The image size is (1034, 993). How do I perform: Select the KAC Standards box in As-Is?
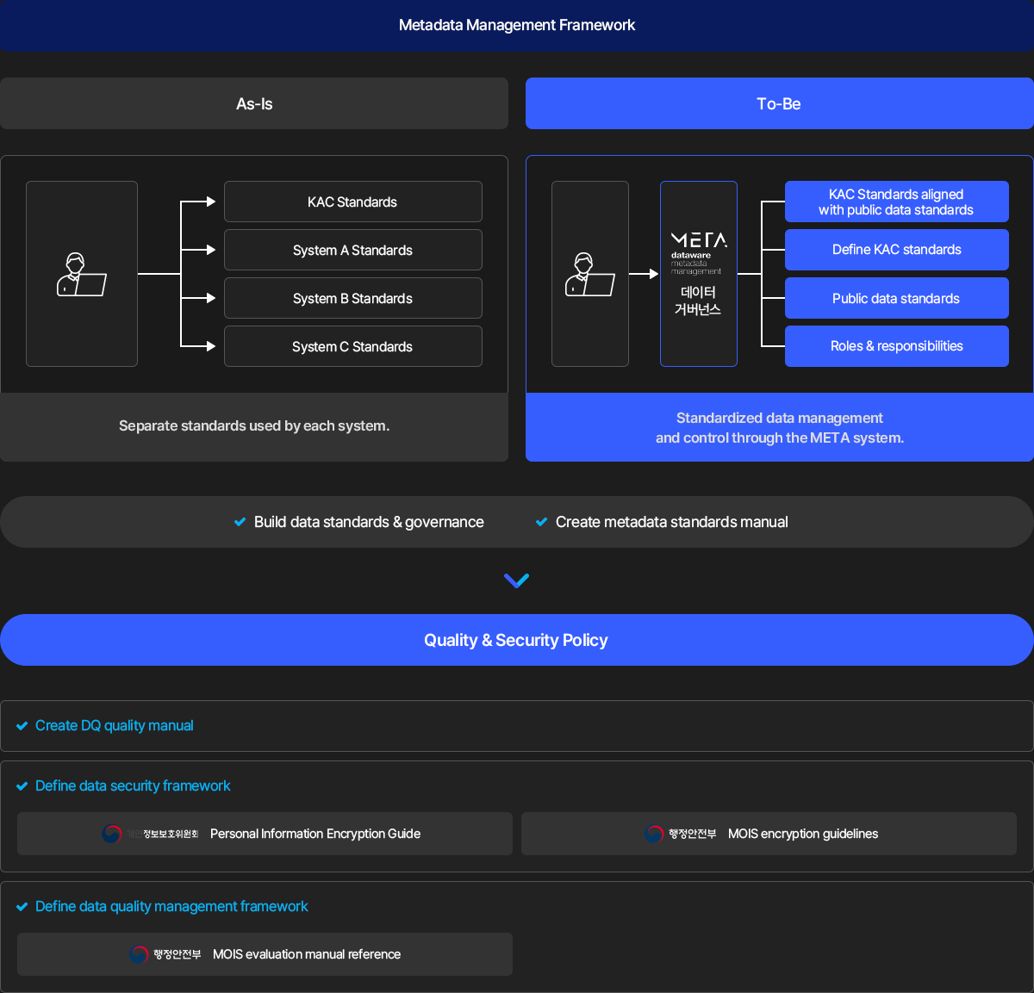(353, 202)
